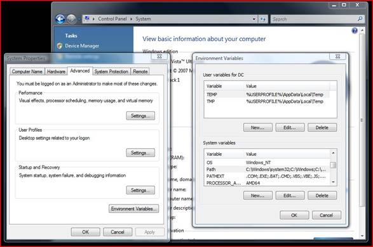Close the System Properties dialog
This screenshot has width=373, height=247.
point(159,56)
